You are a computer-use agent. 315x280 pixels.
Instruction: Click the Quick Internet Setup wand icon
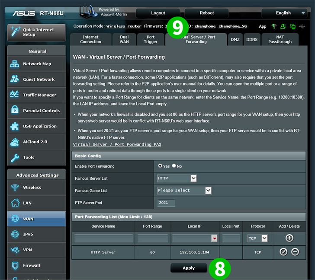pyautogui.click(x=16, y=32)
